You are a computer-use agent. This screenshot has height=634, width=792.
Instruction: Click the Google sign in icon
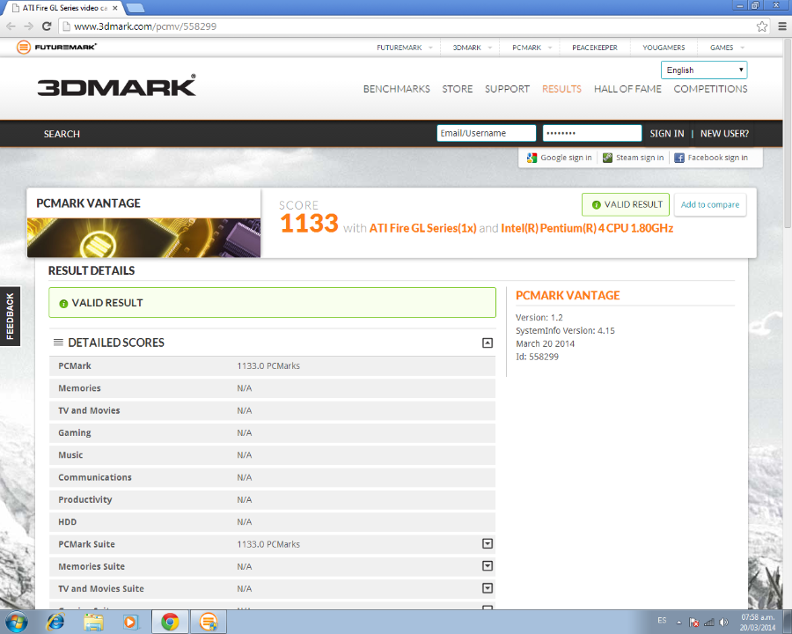pos(532,158)
